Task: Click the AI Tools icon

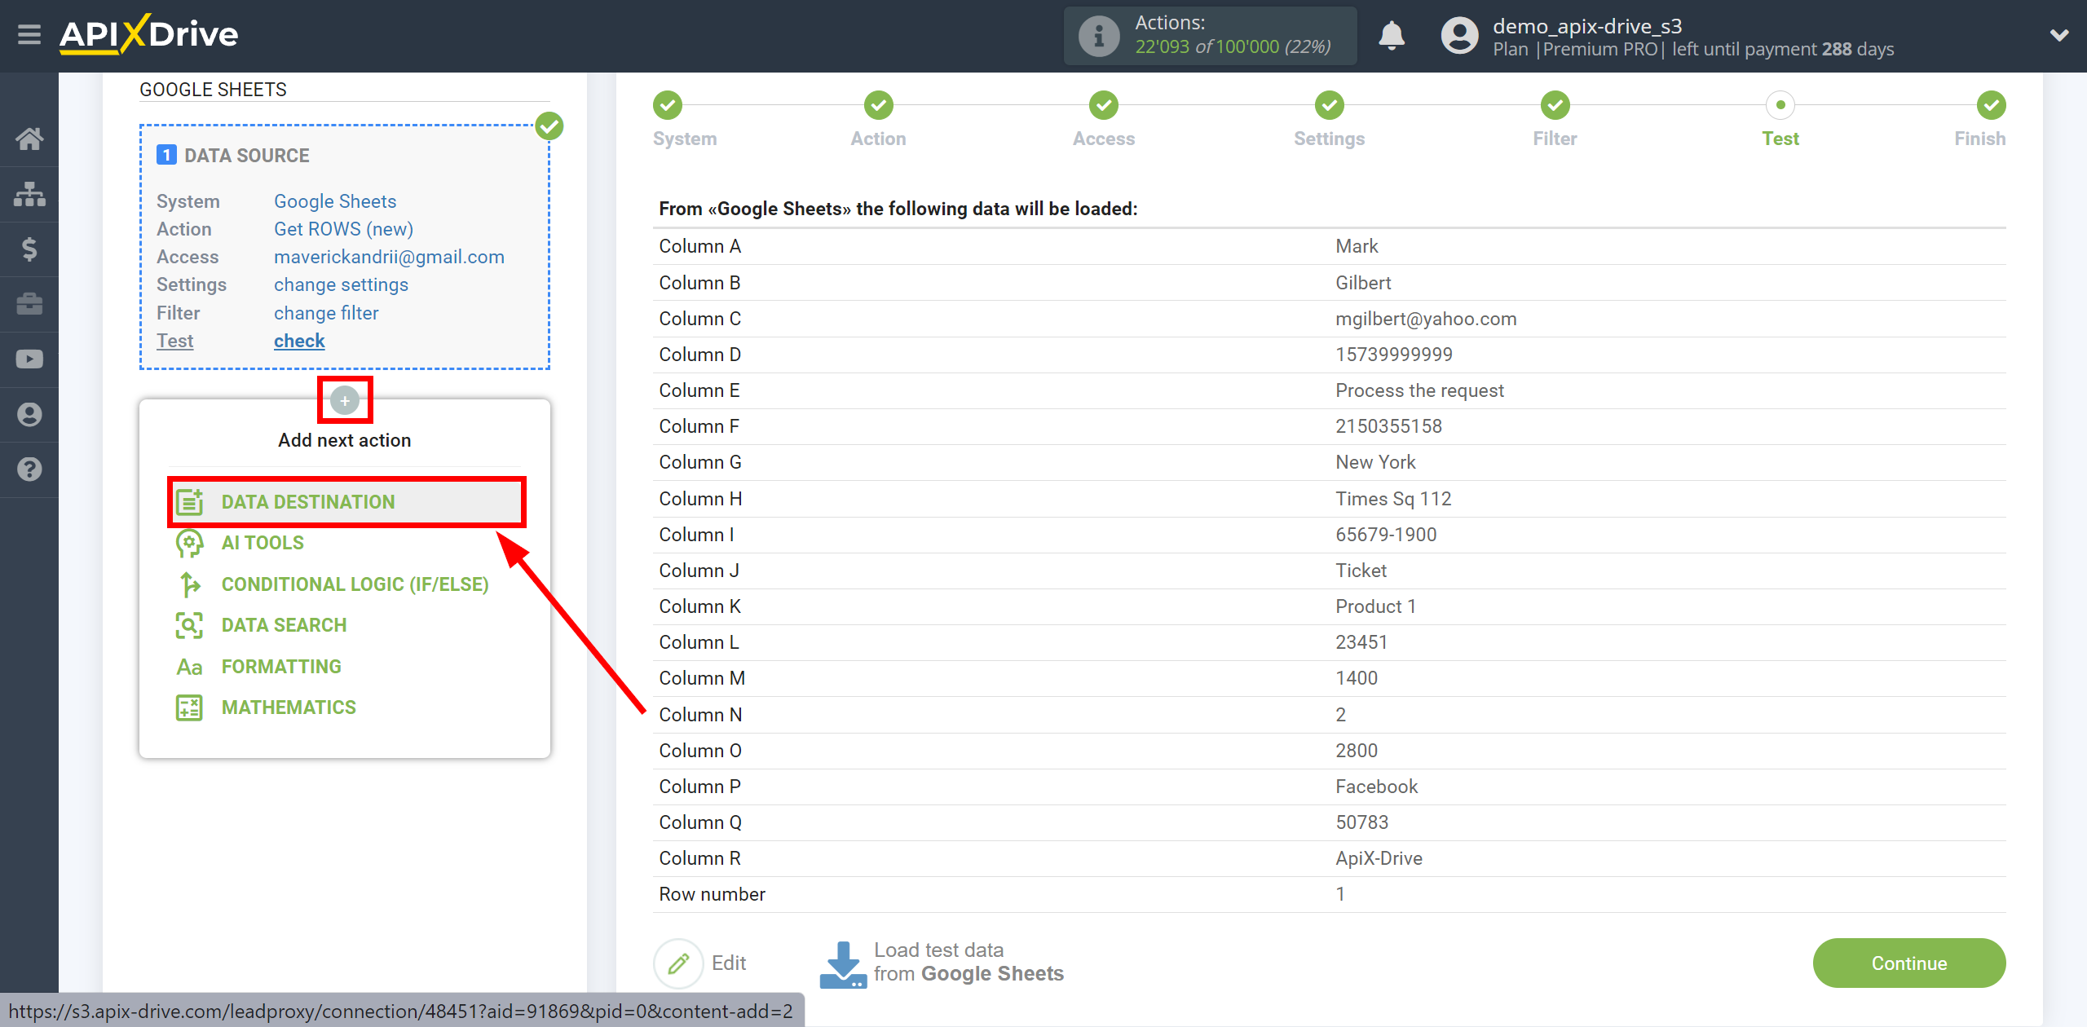Action: [x=190, y=543]
